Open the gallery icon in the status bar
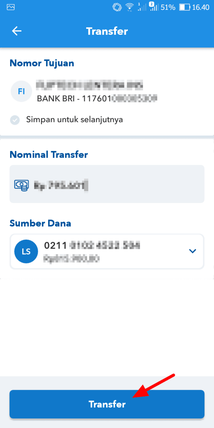Image resolution: width=214 pixels, height=428 pixels. [x=10, y=7]
